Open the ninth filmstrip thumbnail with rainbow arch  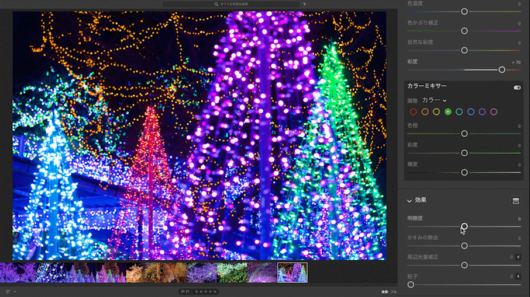click(262, 272)
